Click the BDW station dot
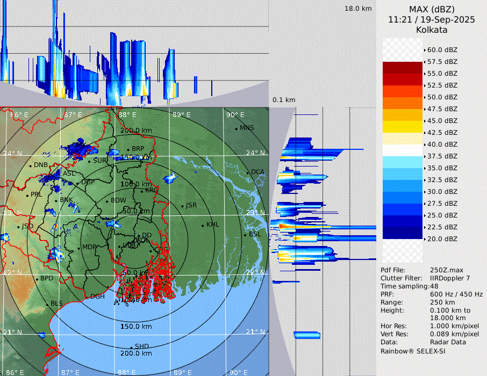 tap(107, 201)
